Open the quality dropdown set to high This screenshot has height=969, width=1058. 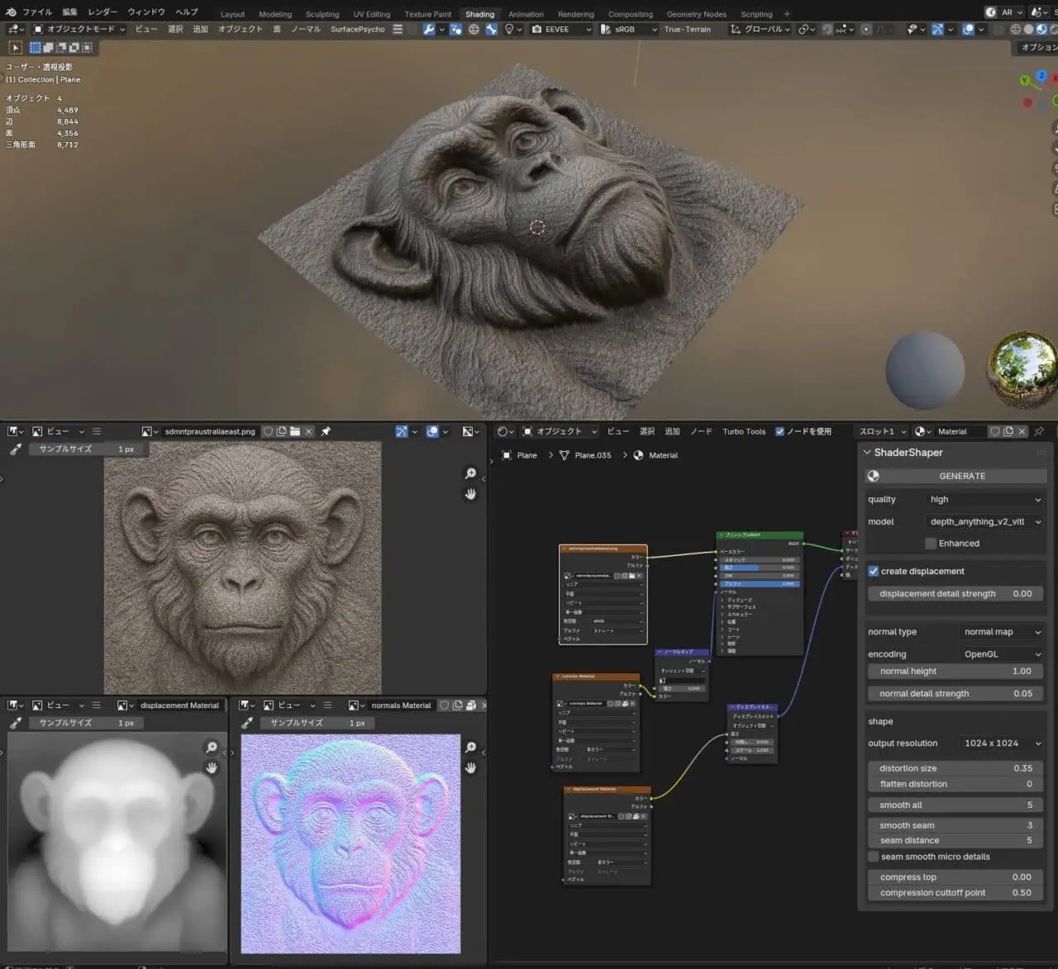983,499
